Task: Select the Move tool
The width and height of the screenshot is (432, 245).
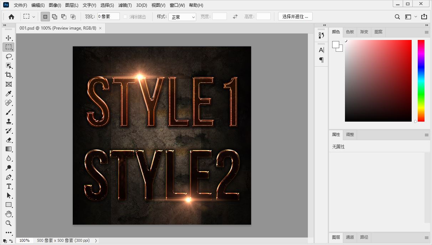Action: point(9,38)
